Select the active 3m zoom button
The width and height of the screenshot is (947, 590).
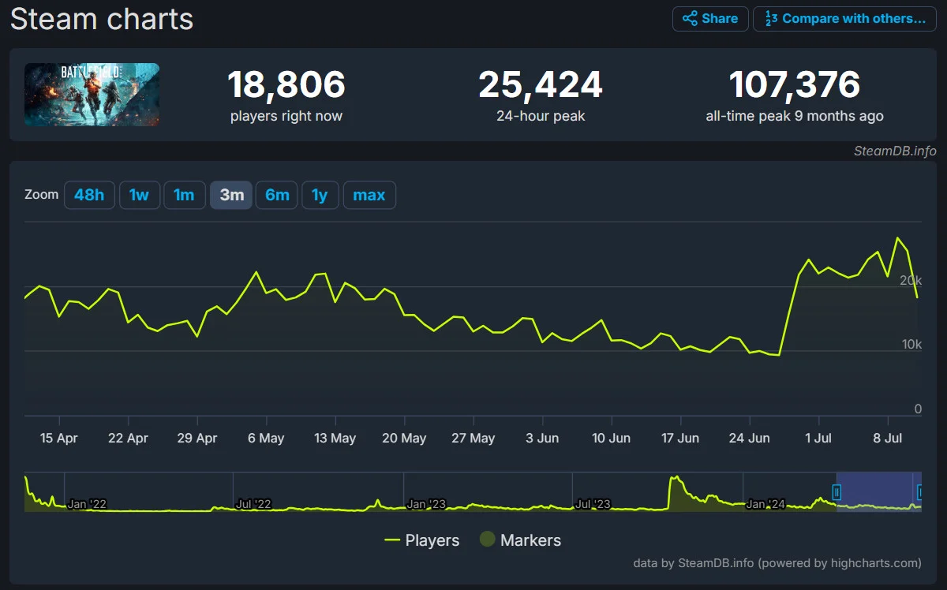point(231,195)
